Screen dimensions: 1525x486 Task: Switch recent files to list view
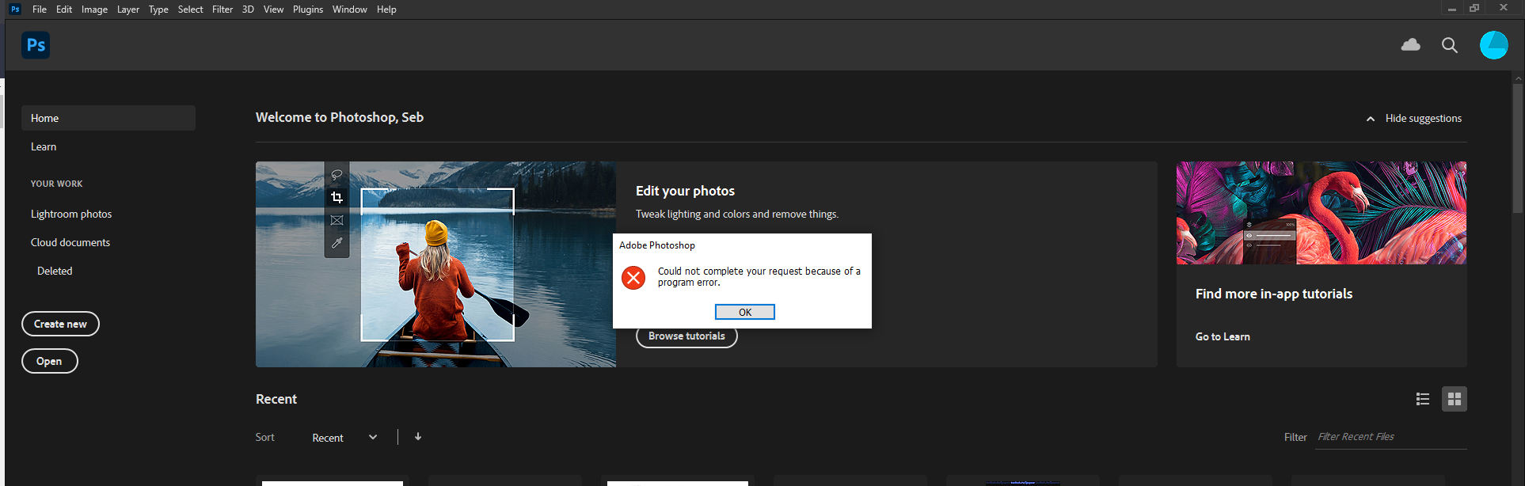click(1422, 399)
